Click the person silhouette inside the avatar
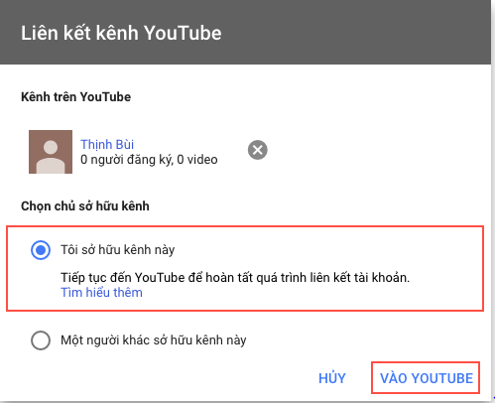 point(51,157)
